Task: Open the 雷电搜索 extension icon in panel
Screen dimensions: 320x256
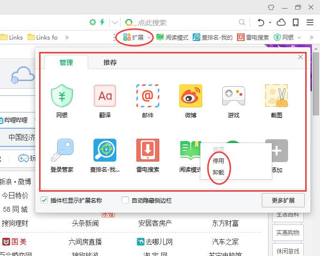Action: pyautogui.click(x=148, y=150)
